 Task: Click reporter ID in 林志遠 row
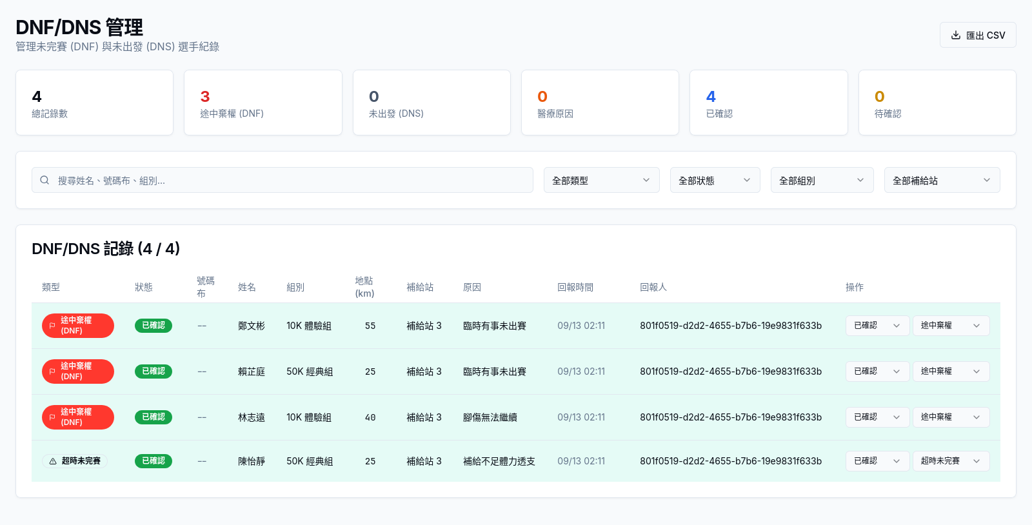[731, 417]
